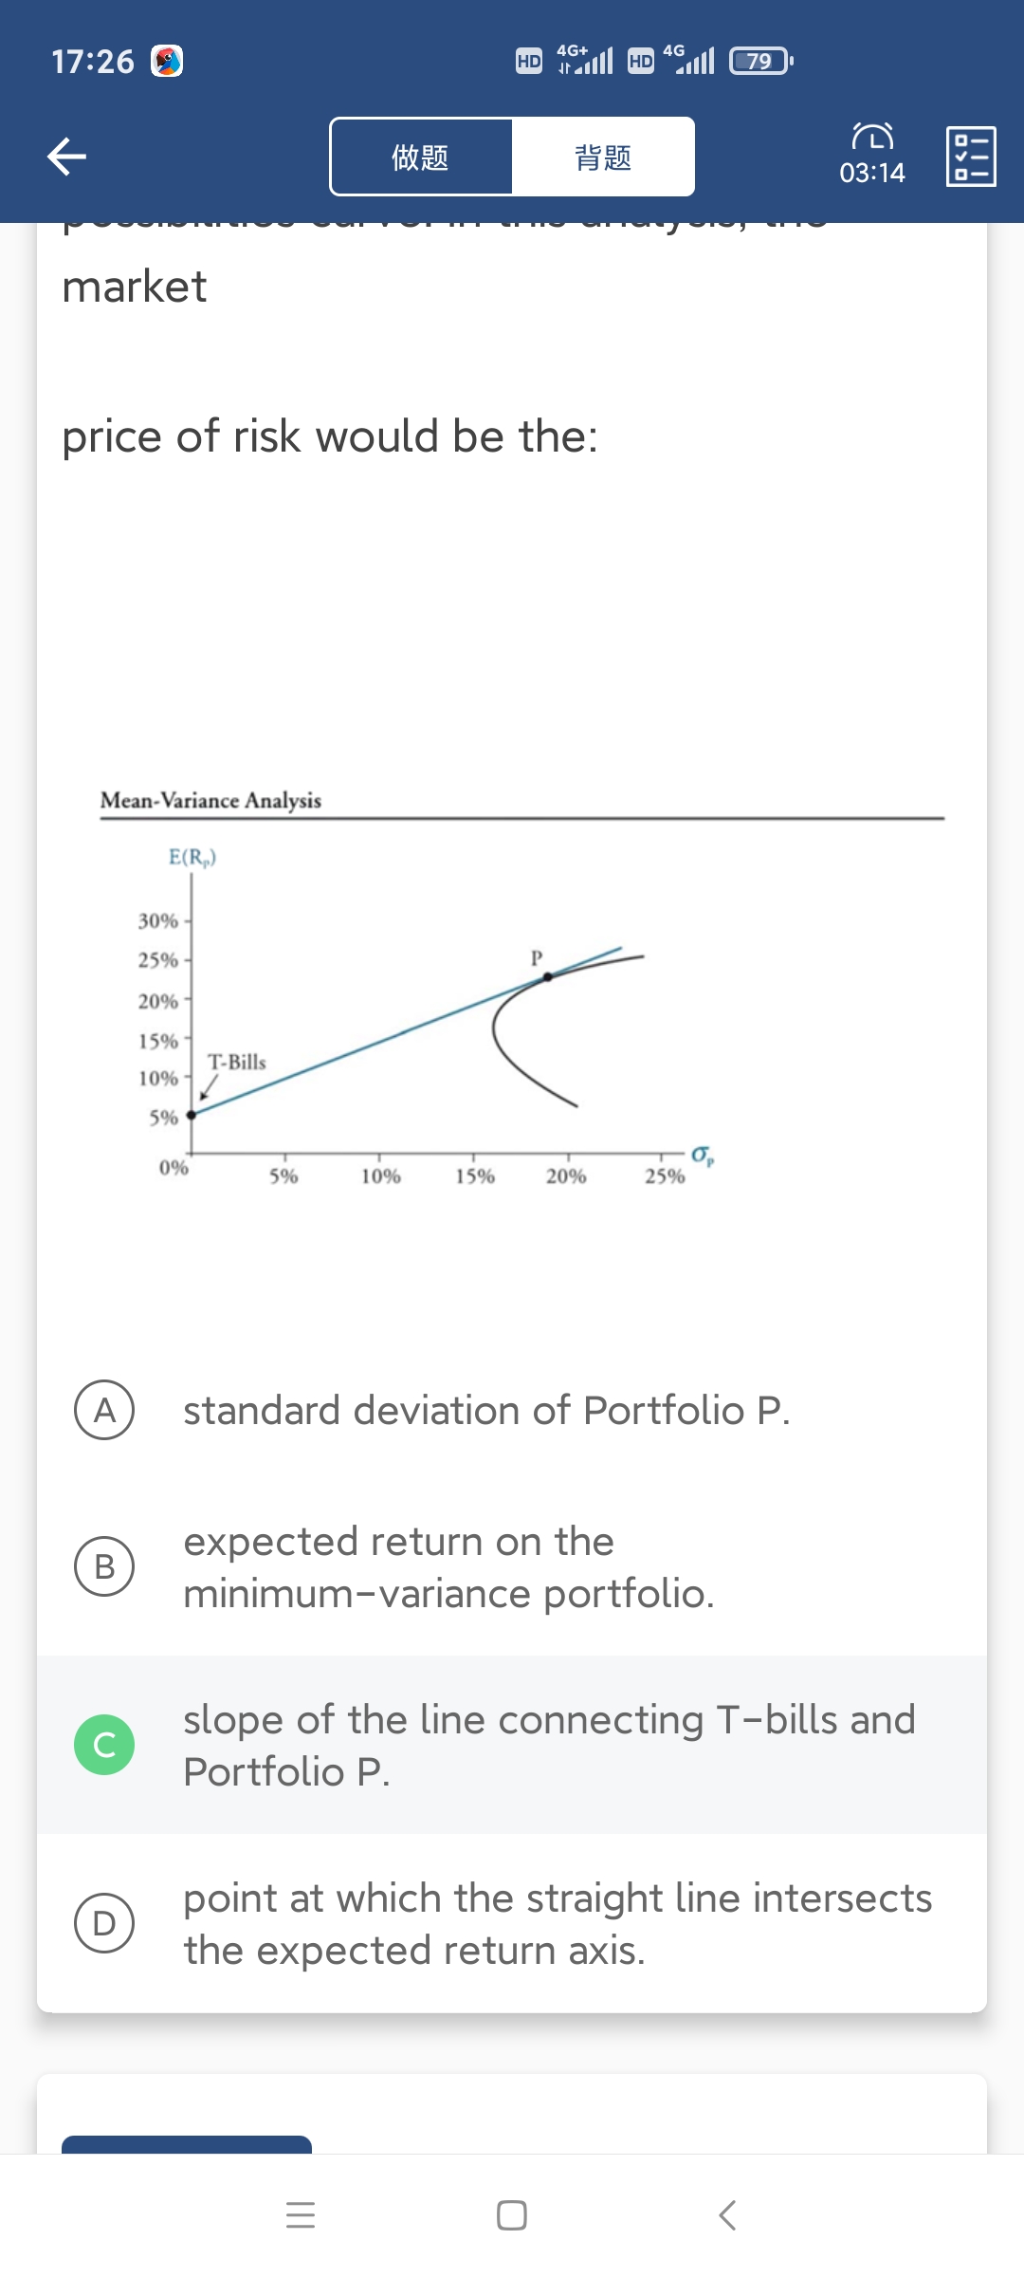The height and width of the screenshot is (2277, 1024).
Task: Tap the bird app notification icon
Action: [167, 62]
